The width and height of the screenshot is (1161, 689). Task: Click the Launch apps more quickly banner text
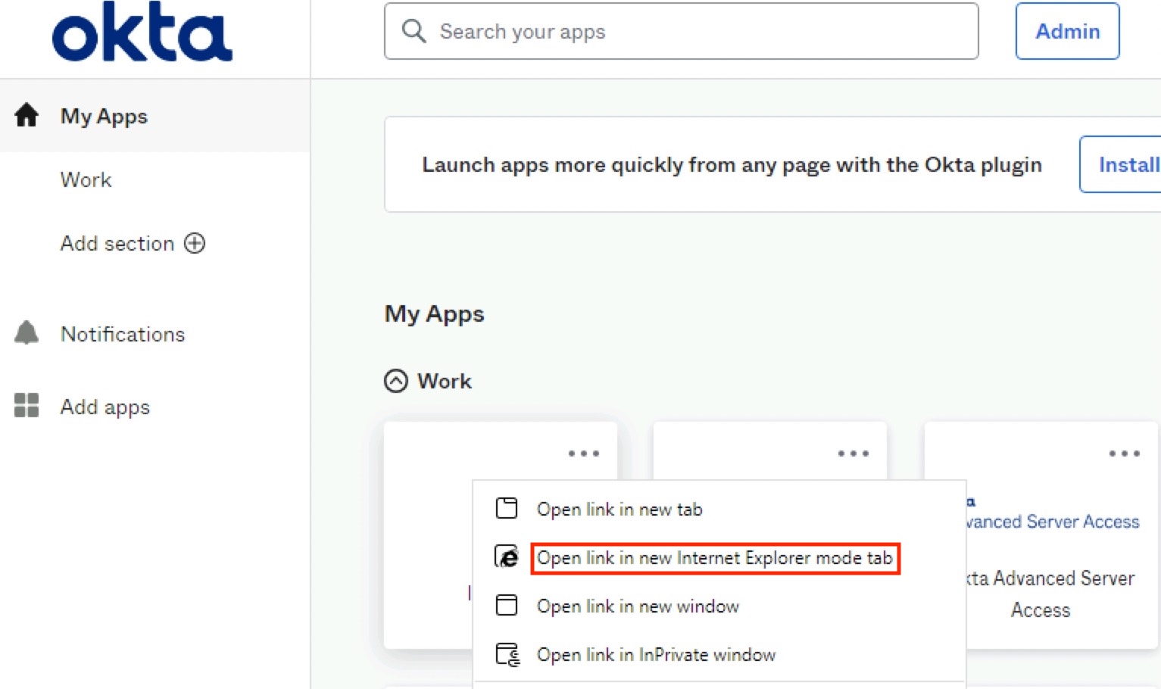tap(732, 165)
